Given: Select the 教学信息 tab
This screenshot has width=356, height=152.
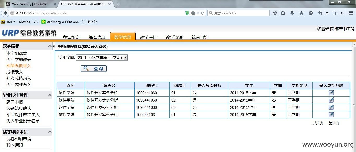Looking at the screenshot, I should tap(123, 37).
